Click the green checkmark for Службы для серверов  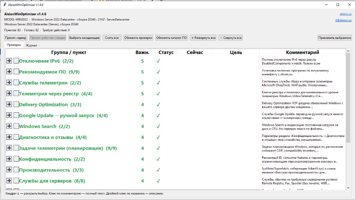(x=158, y=181)
